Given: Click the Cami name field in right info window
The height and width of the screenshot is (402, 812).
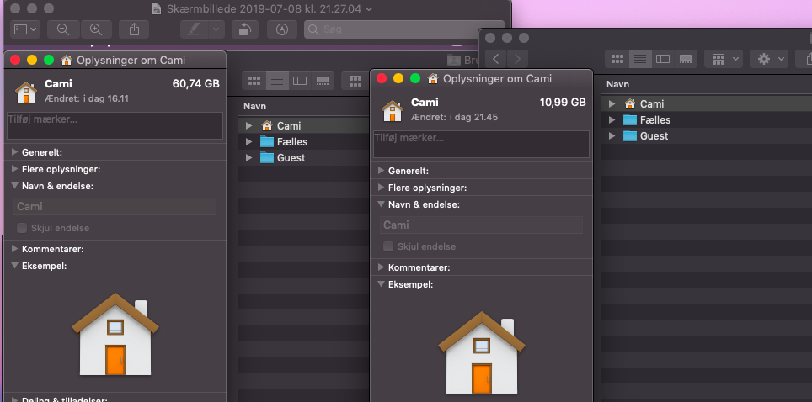Looking at the screenshot, I should (481, 225).
